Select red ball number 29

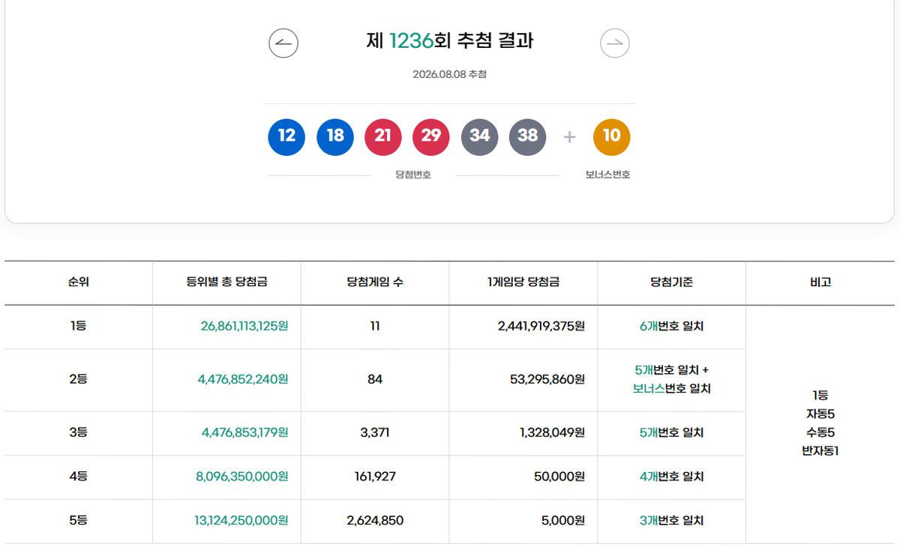pyautogui.click(x=431, y=137)
